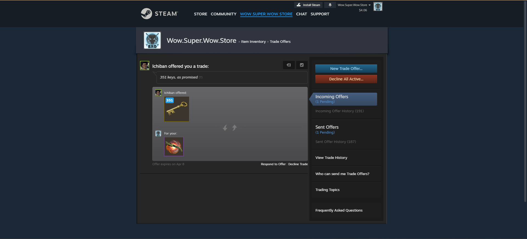Open the SUPPORT menu item
Image resolution: width=527 pixels, height=239 pixels.
[320, 14]
